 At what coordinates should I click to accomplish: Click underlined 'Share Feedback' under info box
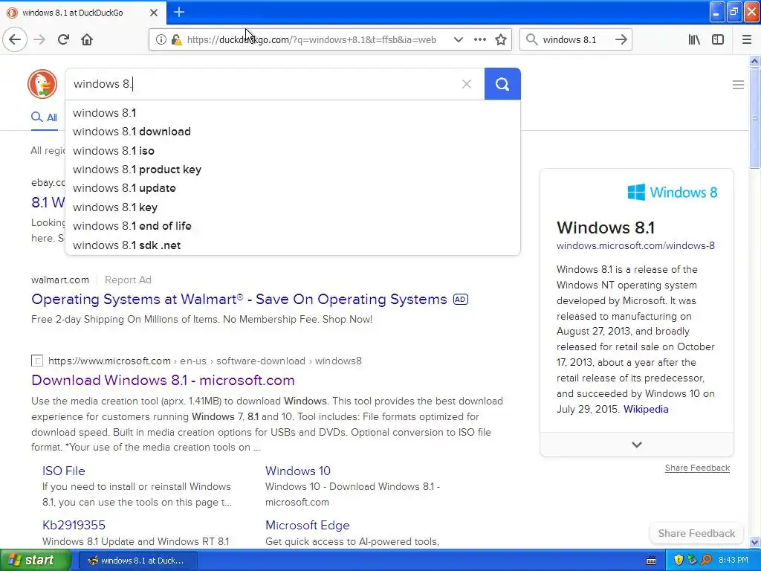(697, 468)
